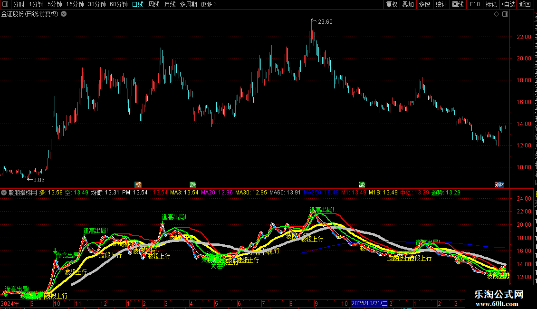This screenshot has width=537, height=309.
Task: Click the MA20: 12.96 indicator value
Action: click(217, 193)
